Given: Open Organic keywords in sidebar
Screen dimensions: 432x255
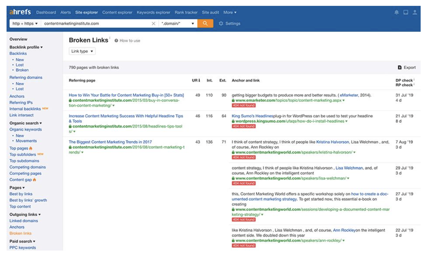Looking at the screenshot, I should [x=26, y=130].
